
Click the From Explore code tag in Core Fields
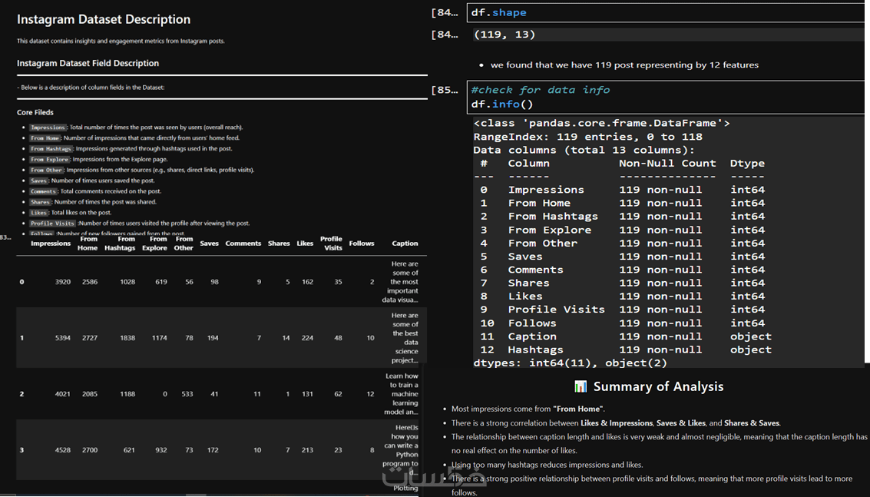tap(50, 160)
